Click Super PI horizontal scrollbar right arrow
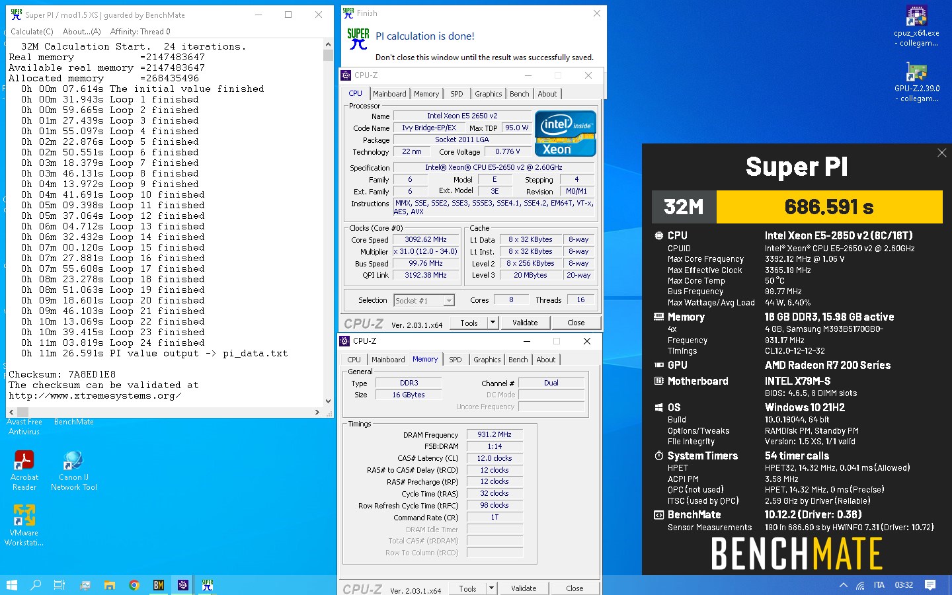952x595 pixels. point(317,412)
